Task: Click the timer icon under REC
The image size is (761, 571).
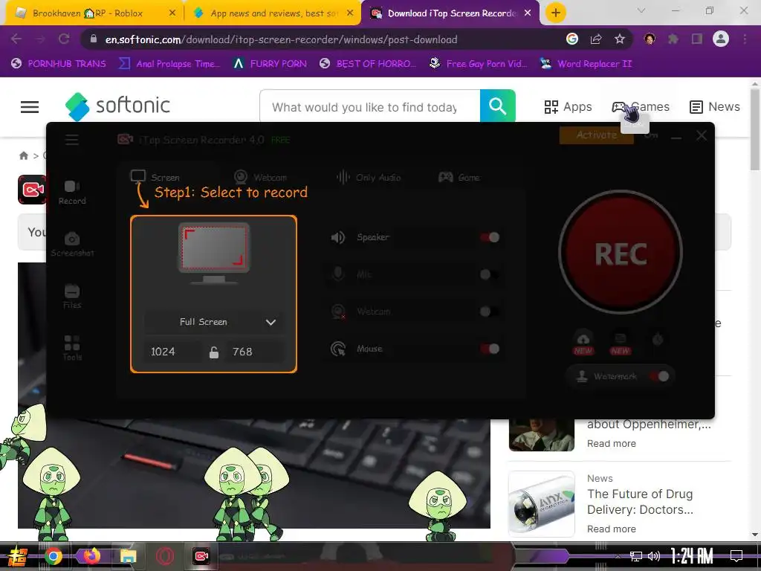Action: click(x=658, y=339)
